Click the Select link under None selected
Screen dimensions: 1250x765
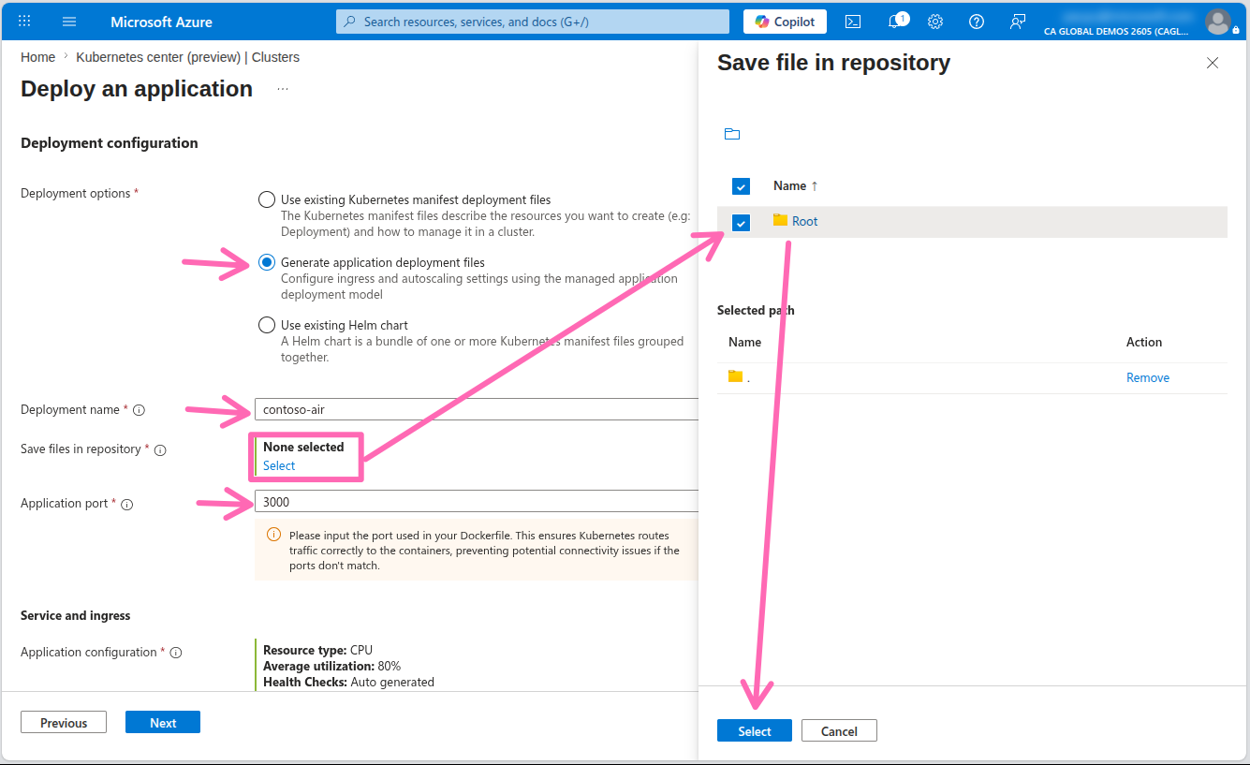[279, 465]
